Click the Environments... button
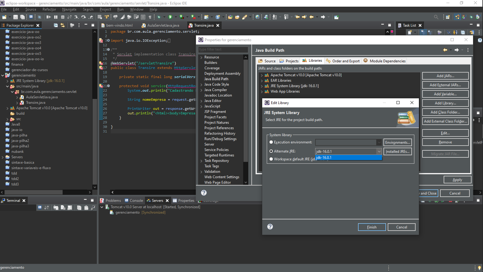 coord(397,143)
